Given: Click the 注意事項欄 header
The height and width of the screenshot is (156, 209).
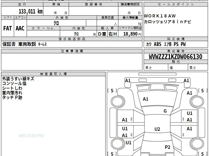Looking at the screenshot, I should [72, 51].
